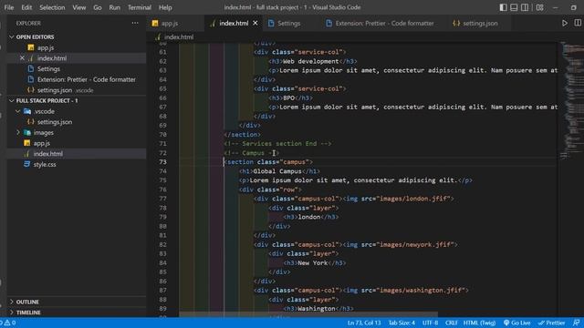
Task: Switch to Extension: Prettier - Code formatter tab
Action: tap(384, 23)
